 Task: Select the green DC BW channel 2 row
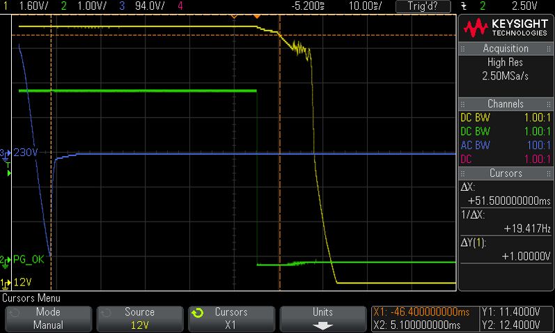click(x=506, y=132)
